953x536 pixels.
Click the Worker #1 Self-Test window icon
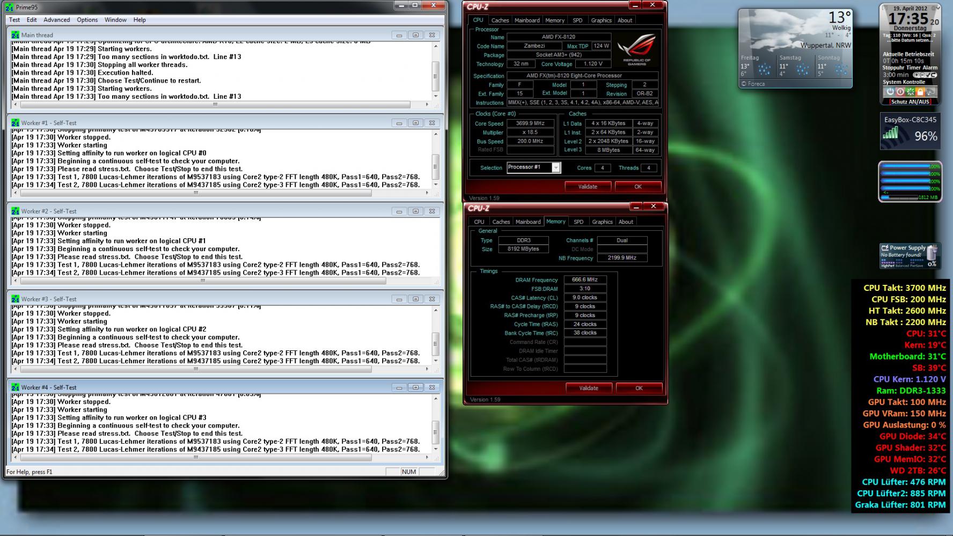point(16,123)
